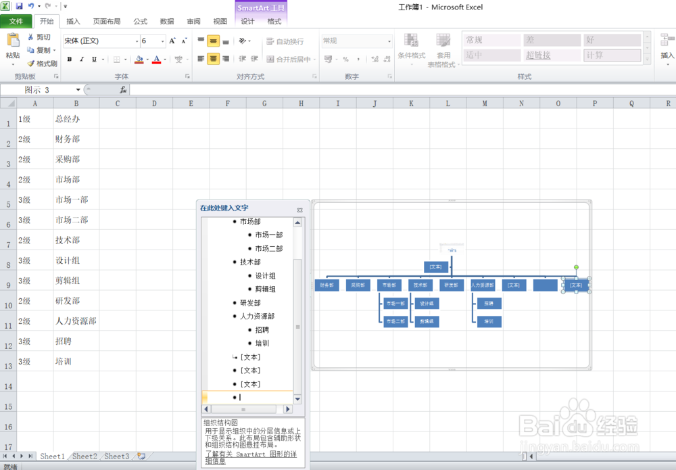Open the SmartArt Format (格式) tab

(274, 22)
